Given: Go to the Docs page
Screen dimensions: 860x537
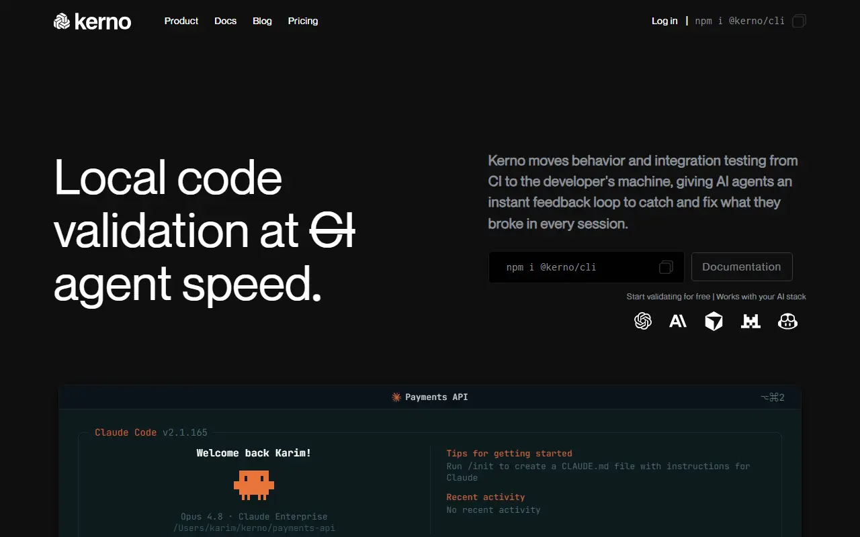Looking at the screenshot, I should click(x=225, y=21).
